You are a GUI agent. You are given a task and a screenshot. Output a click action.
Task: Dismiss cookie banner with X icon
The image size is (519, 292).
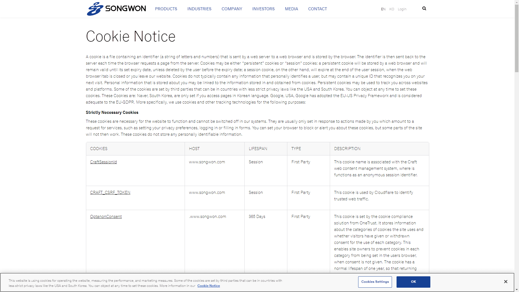(505, 282)
